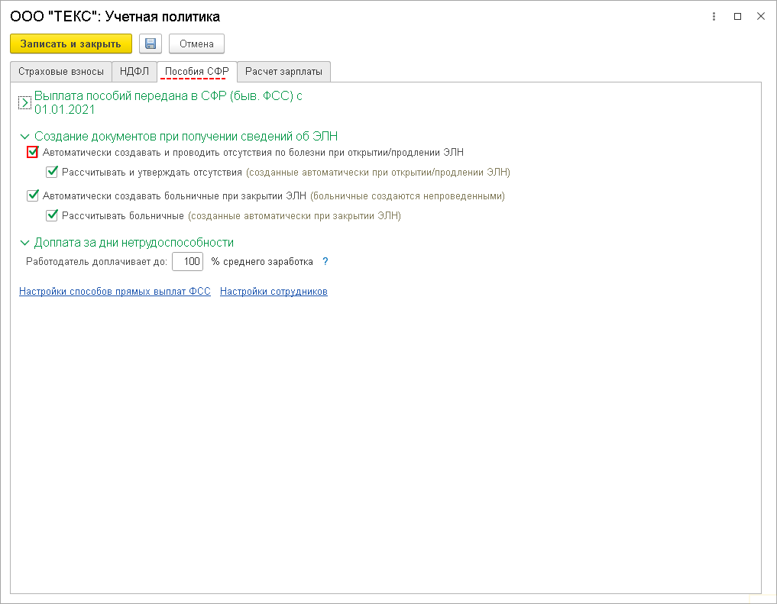
Task: Go to the Расчет зарплаты tab
Action: (x=283, y=72)
